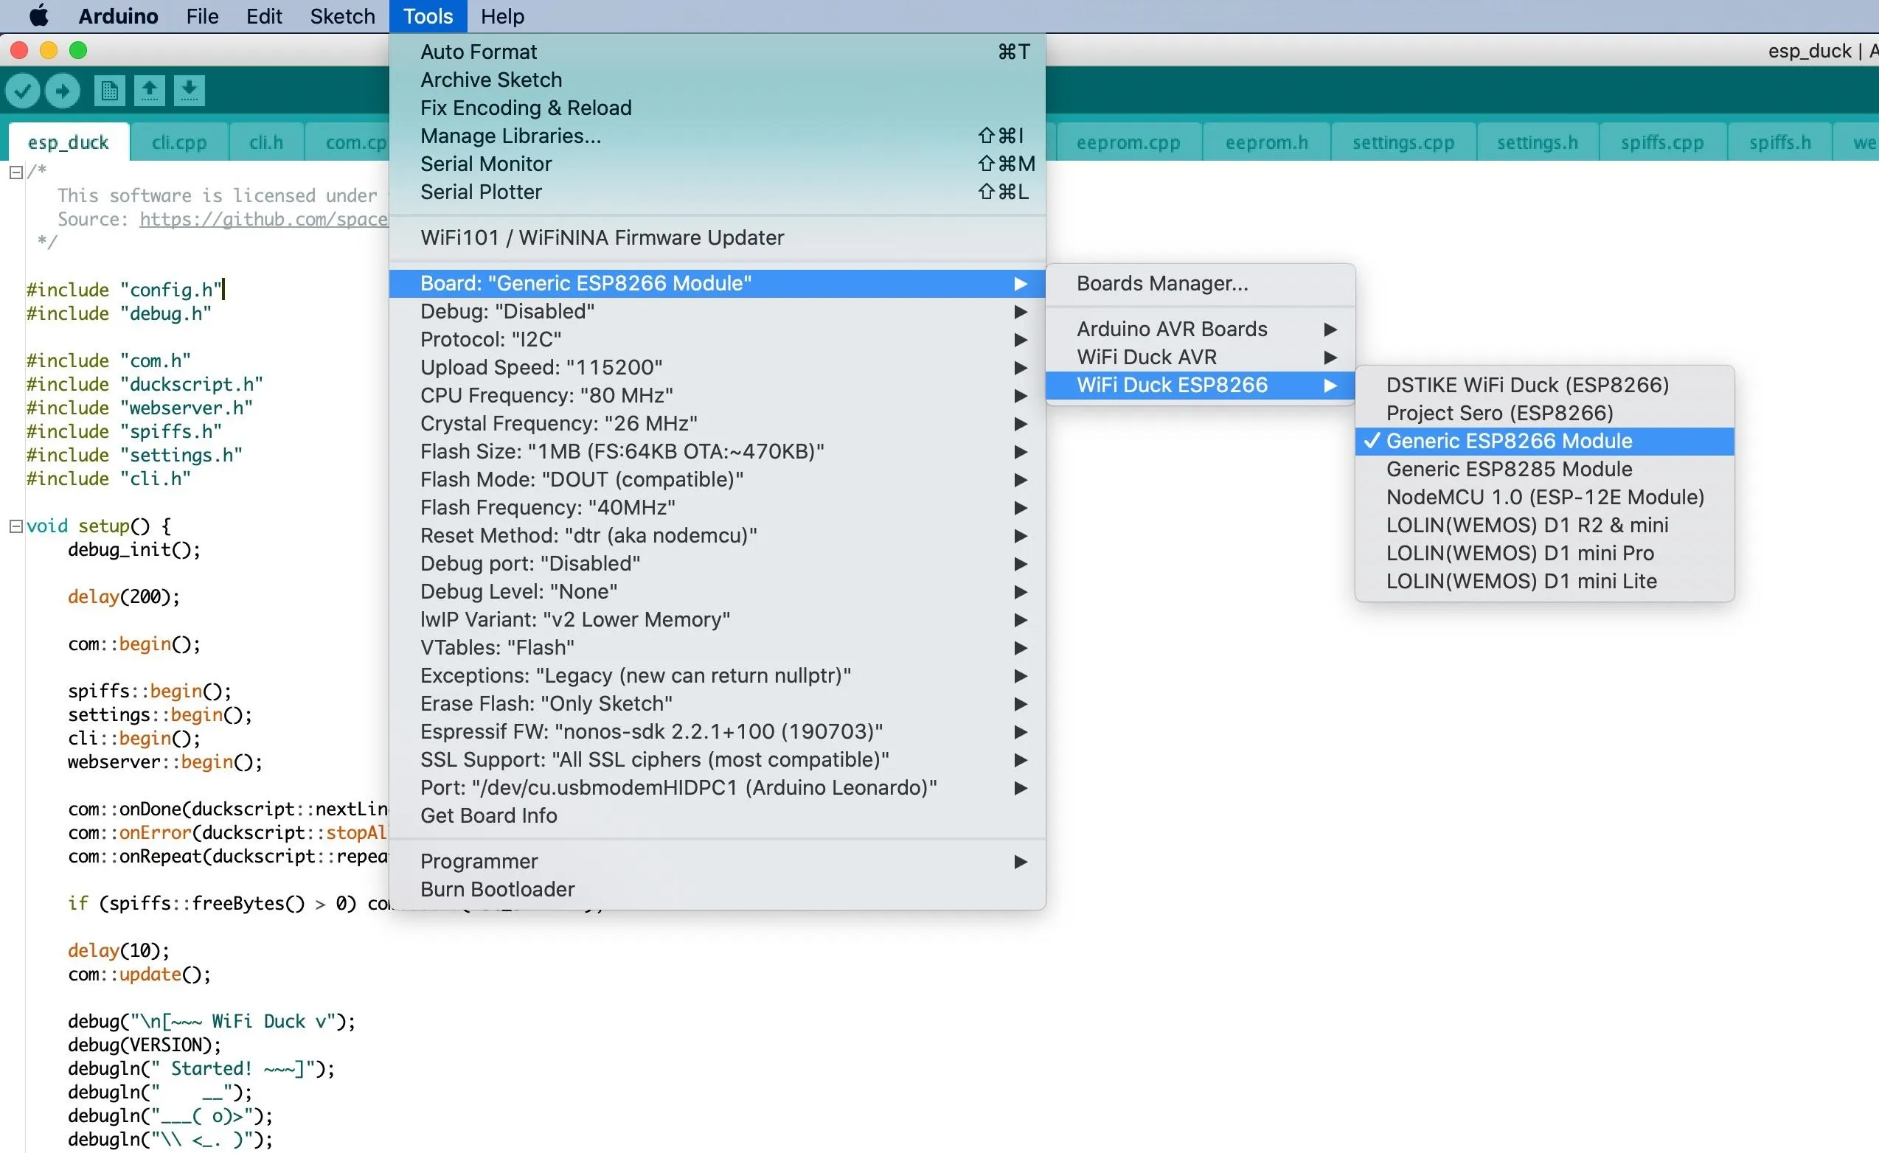Open the Help menu
Viewport: 1879px width, 1153px height.
(x=502, y=16)
